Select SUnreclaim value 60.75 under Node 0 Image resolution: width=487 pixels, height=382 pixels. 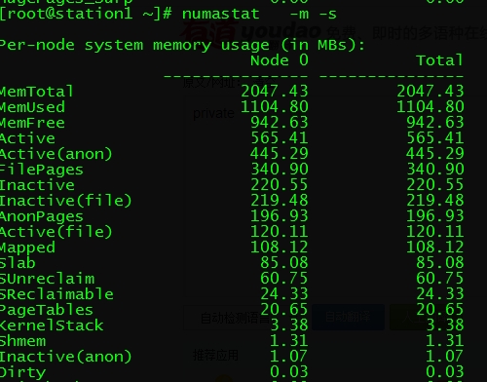(284, 279)
